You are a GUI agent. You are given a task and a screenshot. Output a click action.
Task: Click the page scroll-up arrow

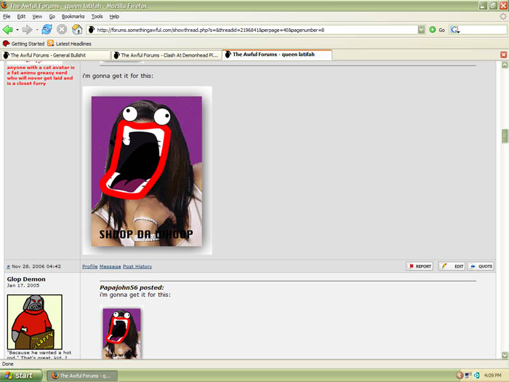(x=505, y=65)
